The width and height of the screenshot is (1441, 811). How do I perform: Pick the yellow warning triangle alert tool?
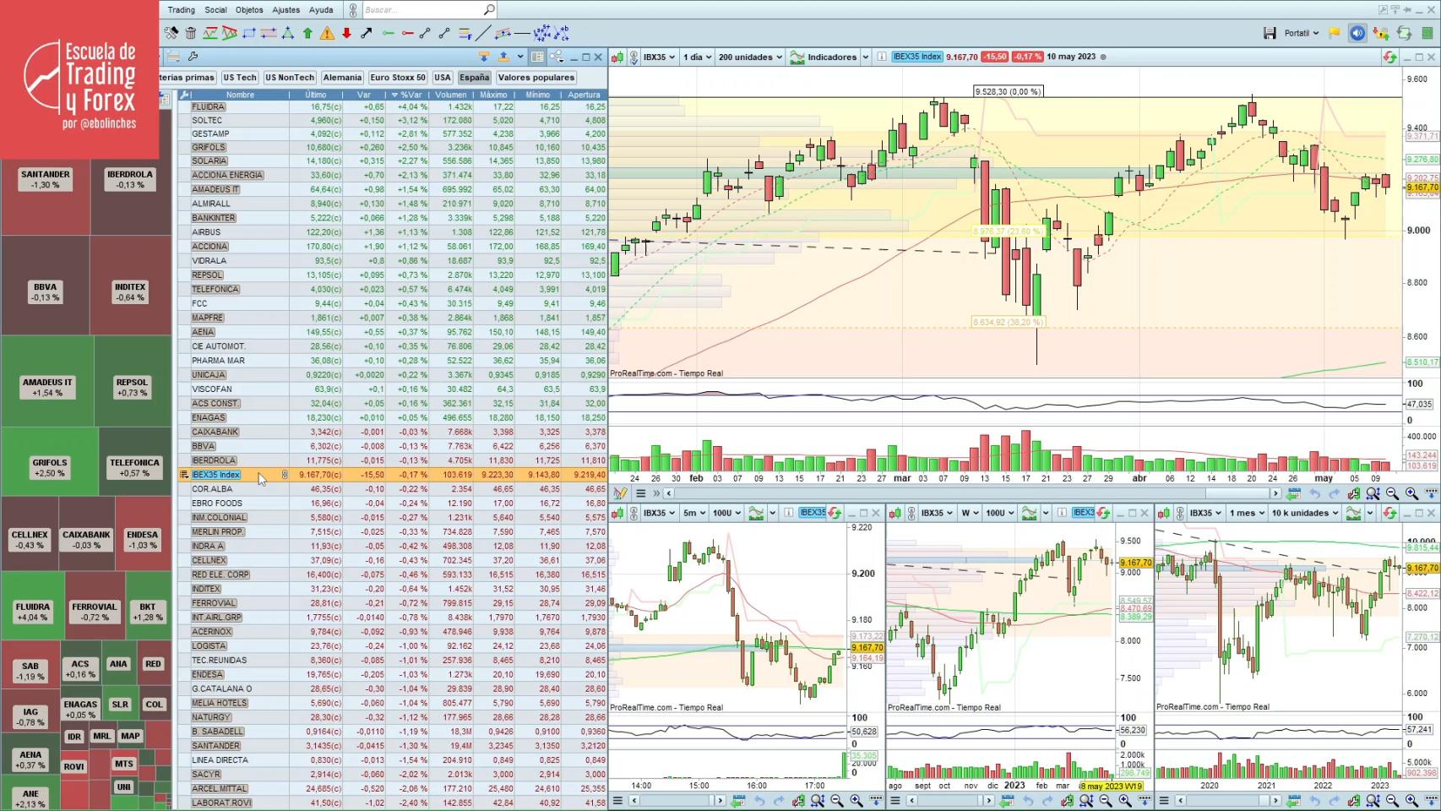[327, 34]
